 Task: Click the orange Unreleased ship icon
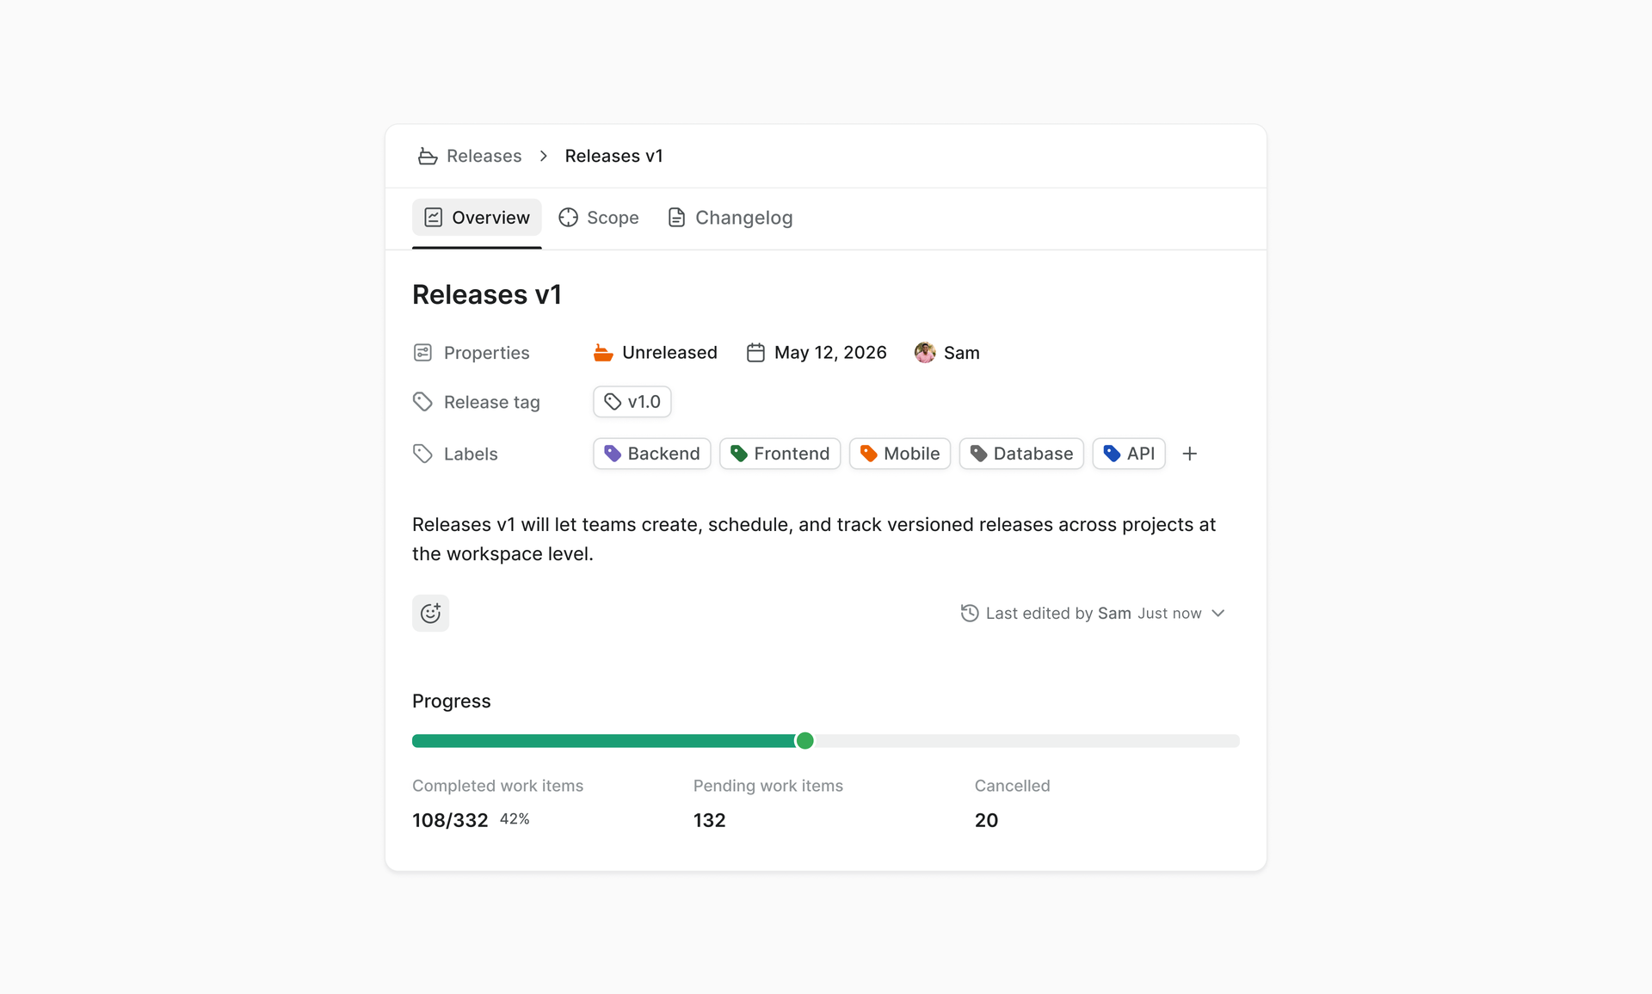[x=603, y=353]
